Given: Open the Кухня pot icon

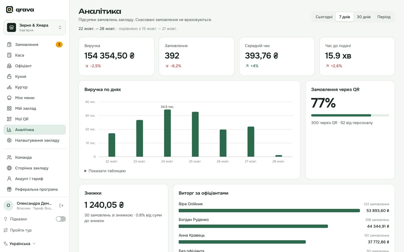Looking at the screenshot, I should click(x=9, y=76).
